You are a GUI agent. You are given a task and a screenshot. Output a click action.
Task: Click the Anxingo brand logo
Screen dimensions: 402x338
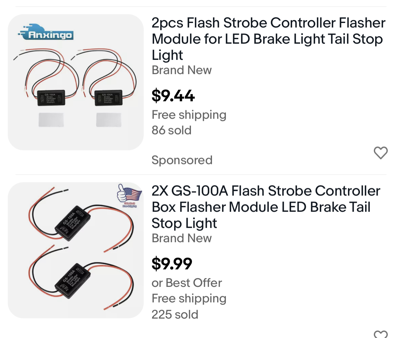tap(46, 33)
